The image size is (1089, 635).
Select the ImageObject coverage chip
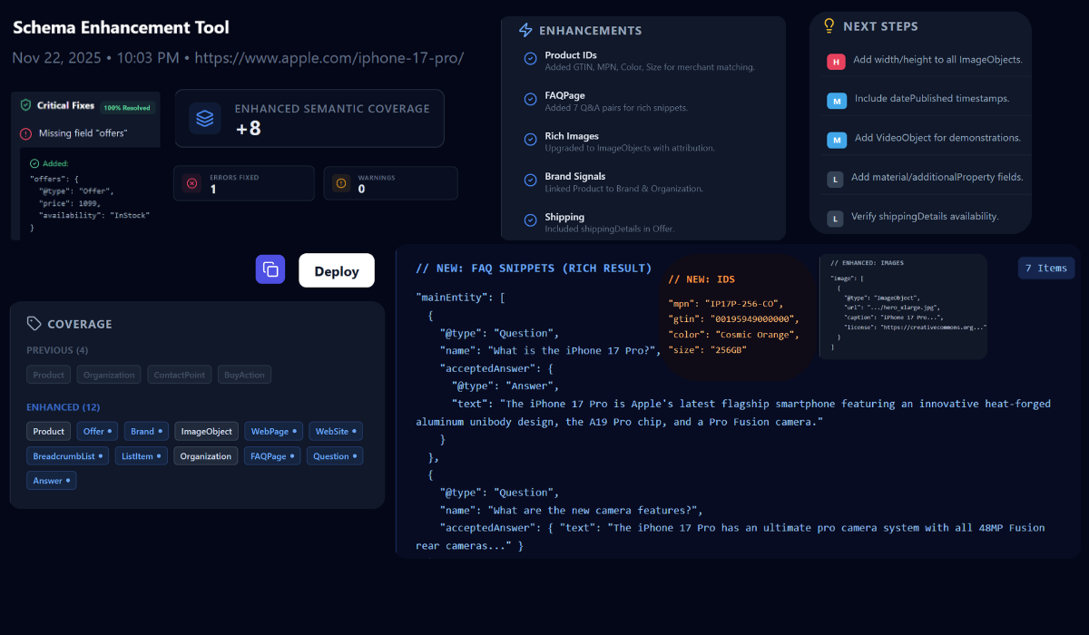tap(206, 431)
